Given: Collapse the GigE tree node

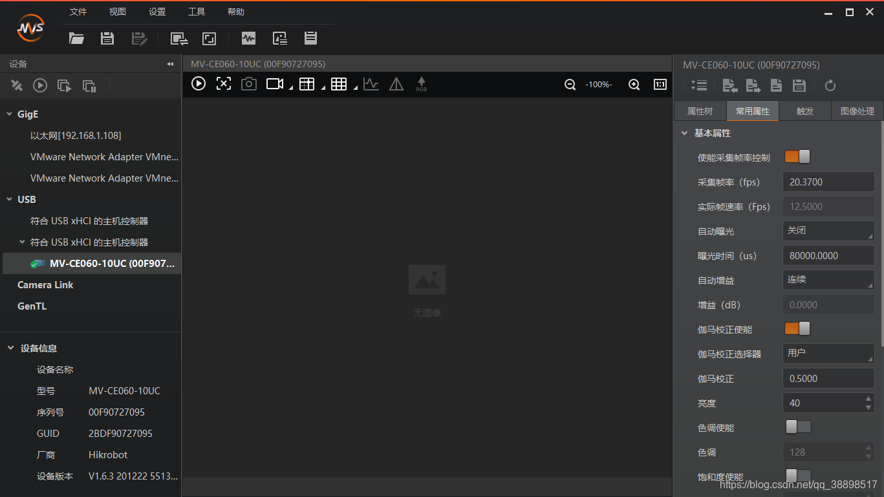Looking at the screenshot, I should 10,114.
